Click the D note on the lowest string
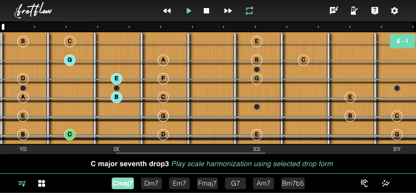This screenshot has width=416, height=193. pyautogui.click(x=163, y=134)
